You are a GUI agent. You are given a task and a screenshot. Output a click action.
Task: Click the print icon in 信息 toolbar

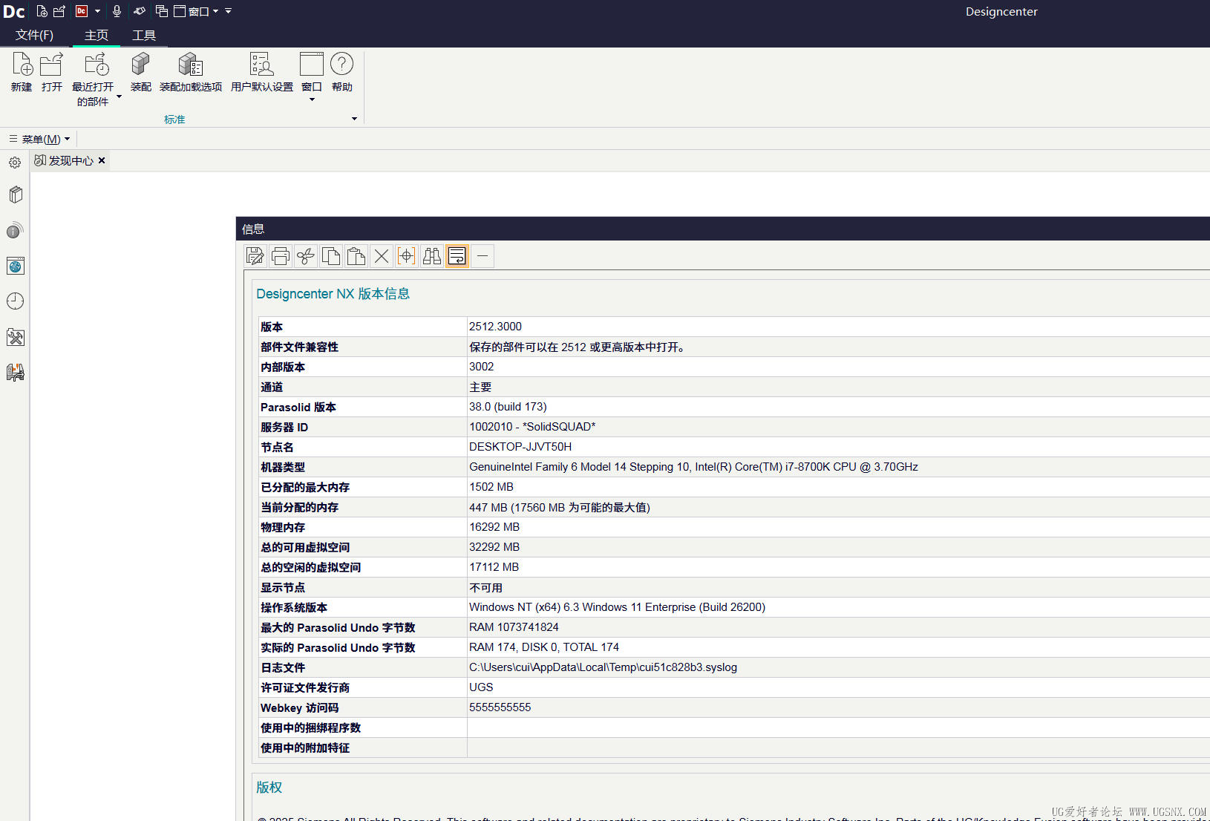[x=281, y=256]
